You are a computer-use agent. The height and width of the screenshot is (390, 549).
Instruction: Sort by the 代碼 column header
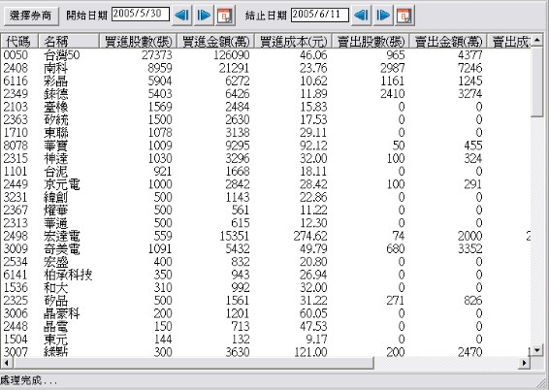19,42
